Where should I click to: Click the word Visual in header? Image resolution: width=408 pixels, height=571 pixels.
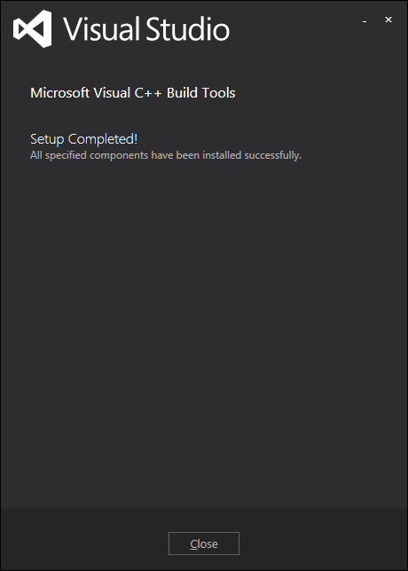click(x=102, y=28)
